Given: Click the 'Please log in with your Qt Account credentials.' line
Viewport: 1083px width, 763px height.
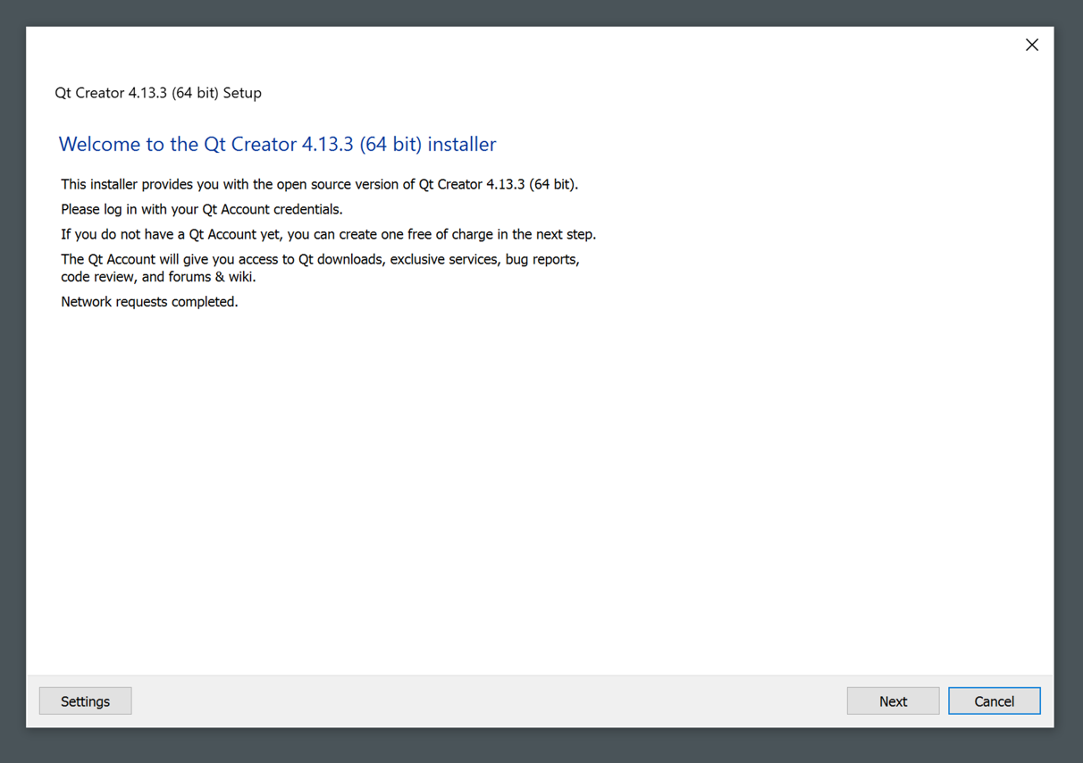Looking at the screenshot, I should [x=202, y=209].
